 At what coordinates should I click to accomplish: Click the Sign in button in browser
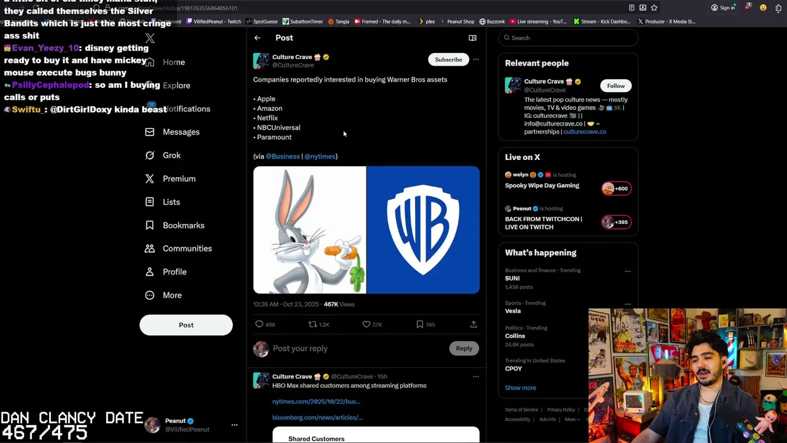coord(723,7)
